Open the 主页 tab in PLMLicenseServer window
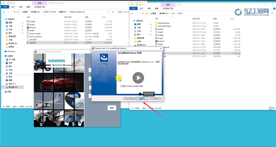Screen dimensions: 276x147 (13, 7)
